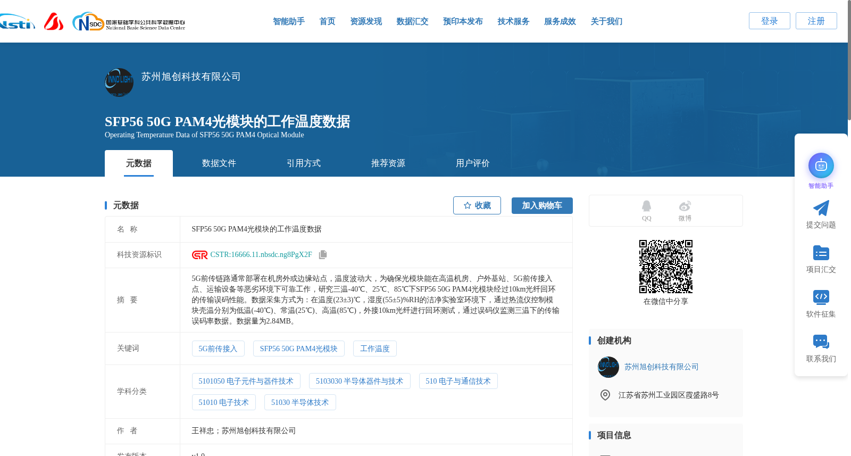Click 加入购物车 button
851x456 pixels.
click(542, 205)
